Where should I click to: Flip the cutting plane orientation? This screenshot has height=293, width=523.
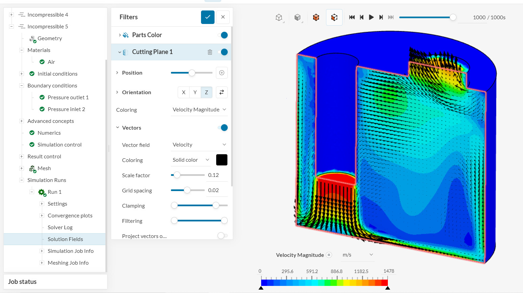(222, 92)
